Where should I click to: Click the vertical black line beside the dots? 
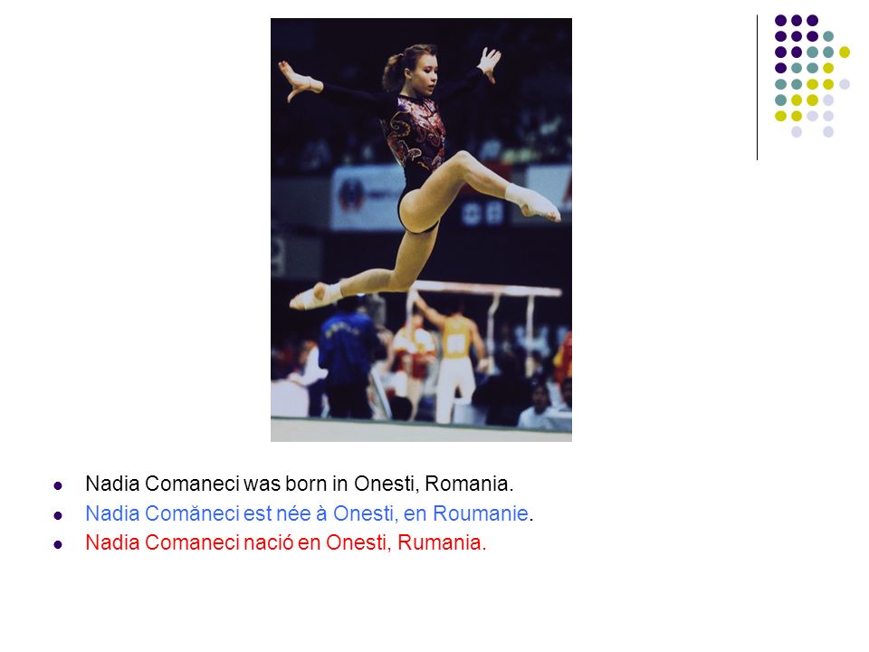(x=757, y=88)
